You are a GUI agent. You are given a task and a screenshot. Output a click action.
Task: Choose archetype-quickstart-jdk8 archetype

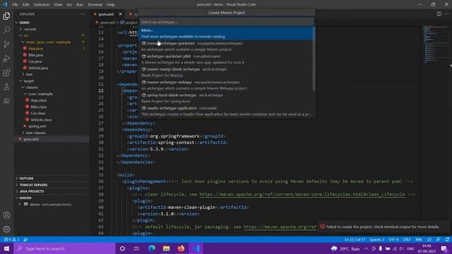click(226, 59)
